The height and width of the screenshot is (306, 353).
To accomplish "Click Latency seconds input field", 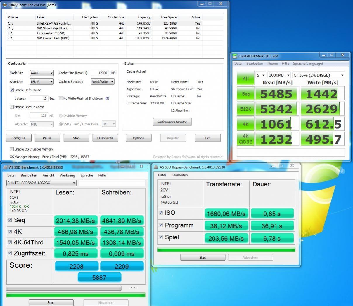I will [x=39, y=99].
